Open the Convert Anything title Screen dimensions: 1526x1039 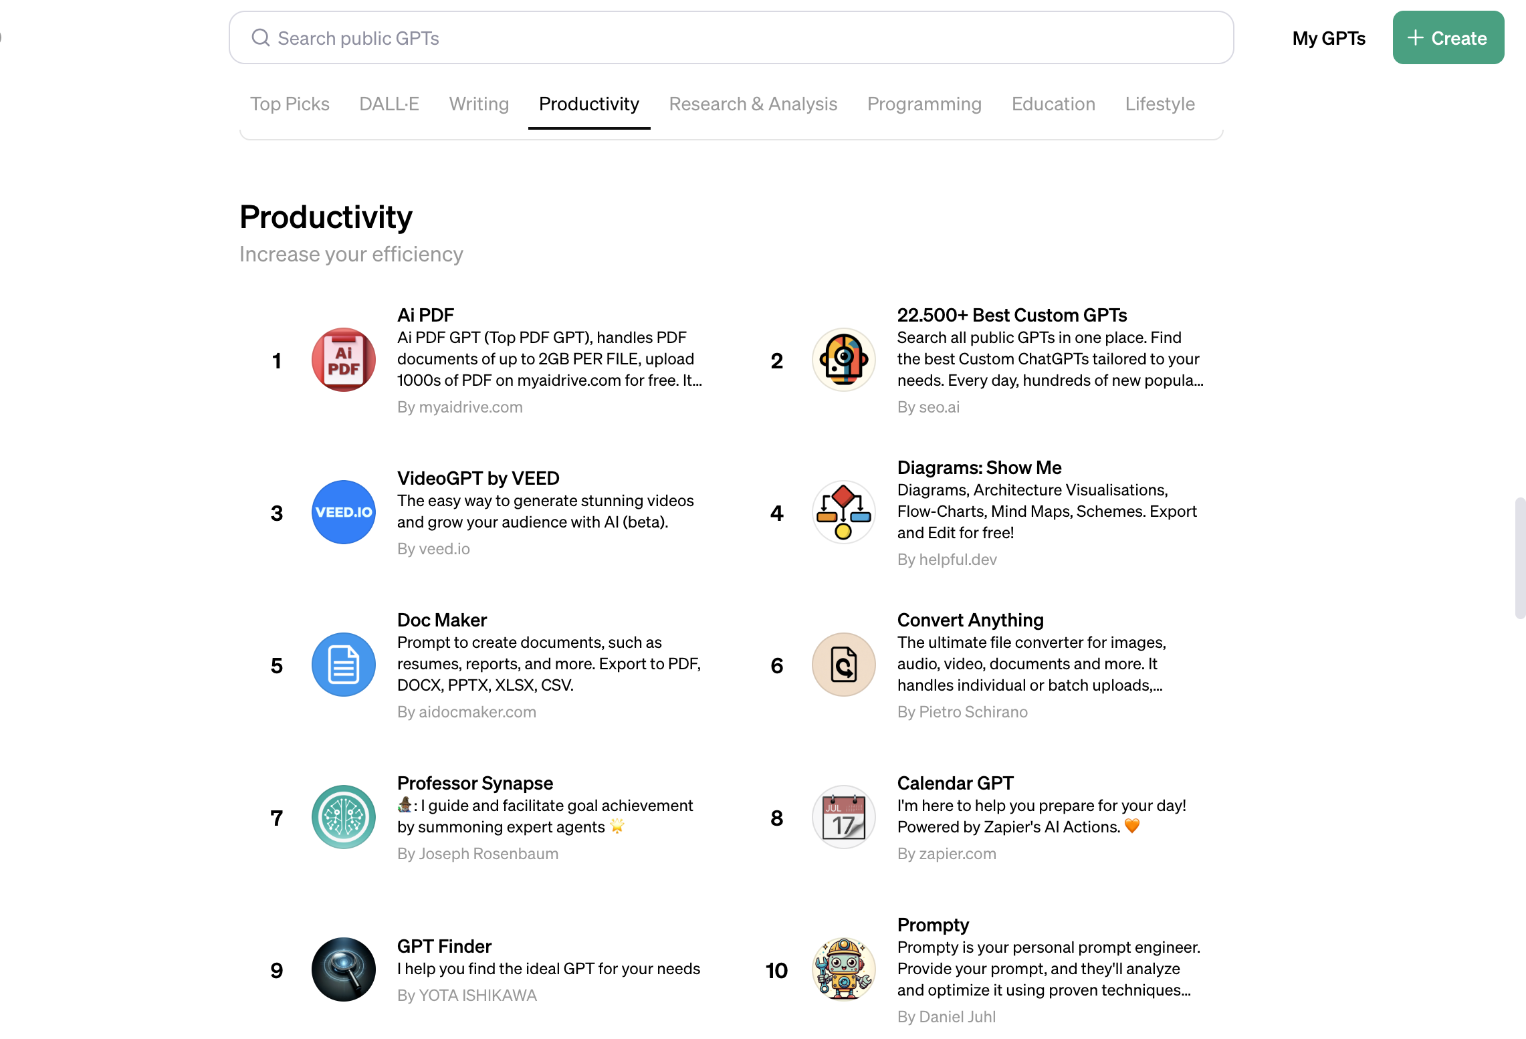coord(970,620)
